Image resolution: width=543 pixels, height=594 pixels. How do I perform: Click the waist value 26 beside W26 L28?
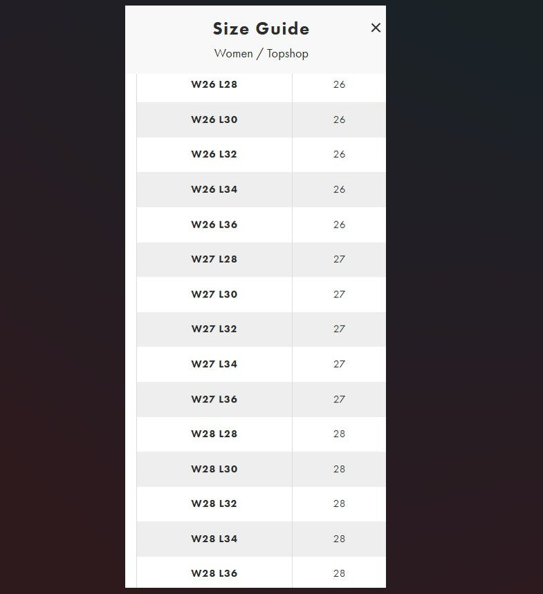tap(339, 85)
